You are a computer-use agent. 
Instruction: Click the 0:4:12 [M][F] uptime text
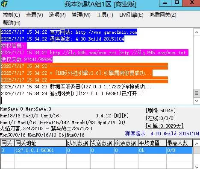tap(112, 116)
